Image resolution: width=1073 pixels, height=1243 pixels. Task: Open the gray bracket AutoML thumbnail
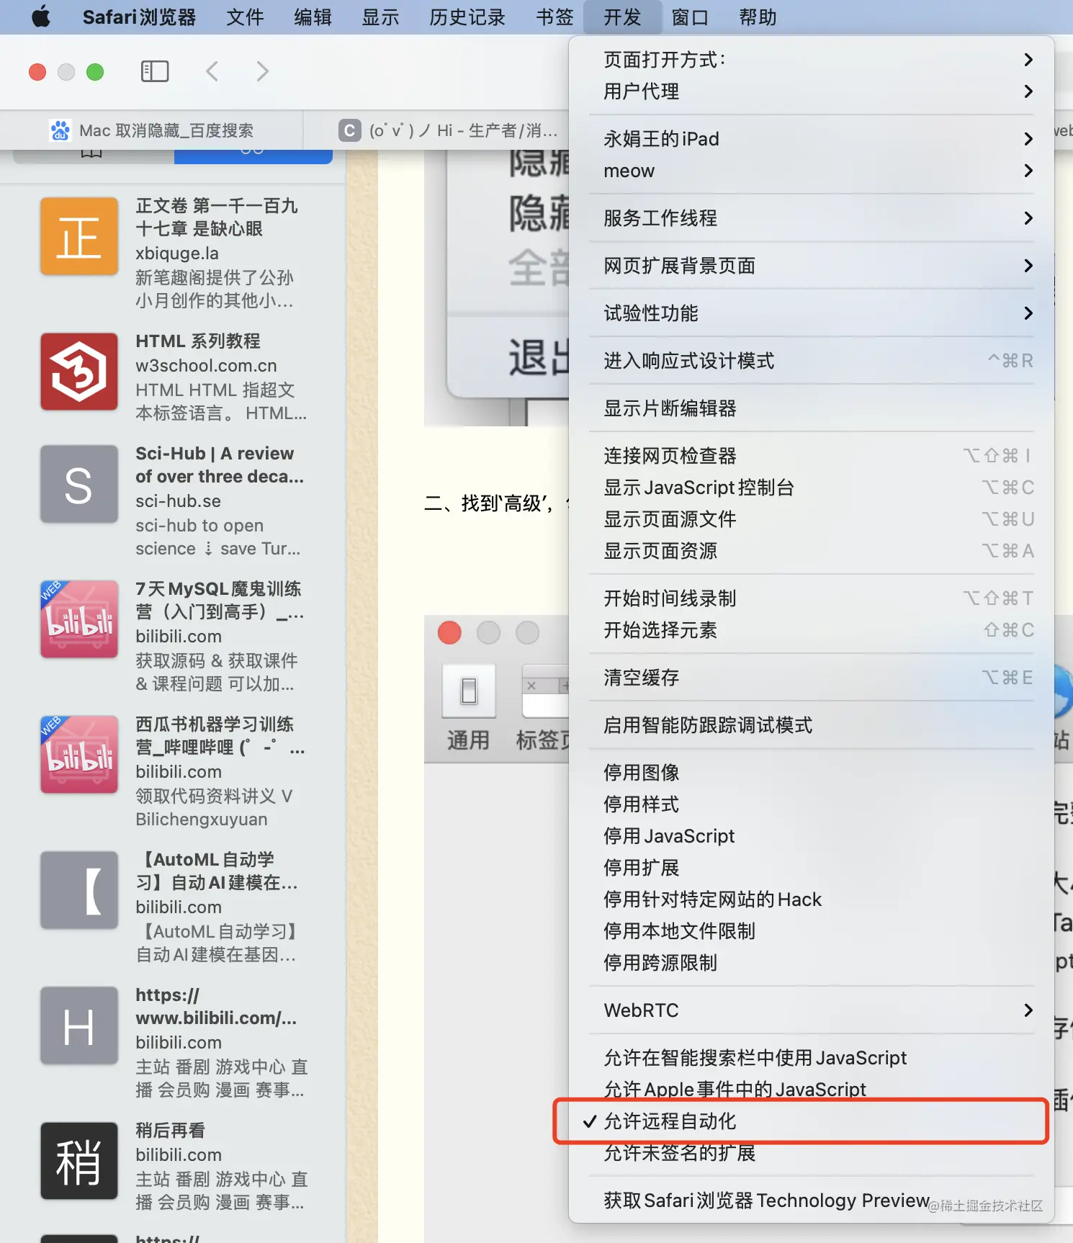(79, 890)
